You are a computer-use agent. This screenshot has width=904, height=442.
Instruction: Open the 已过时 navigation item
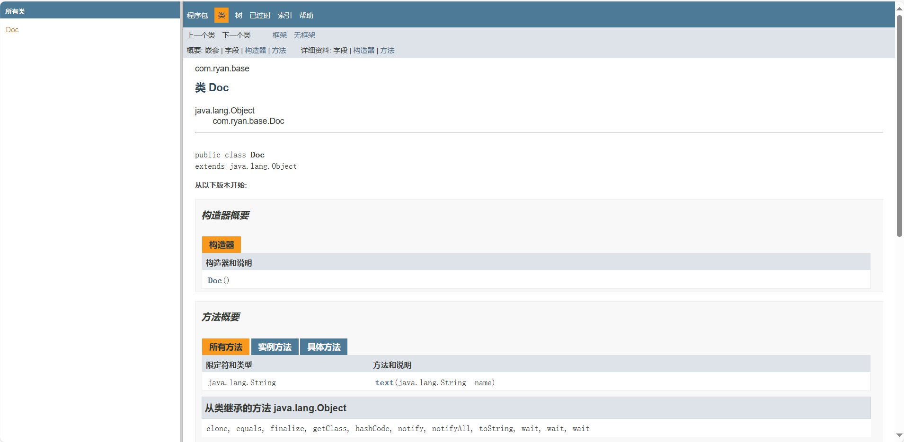(x=260, y=16)
